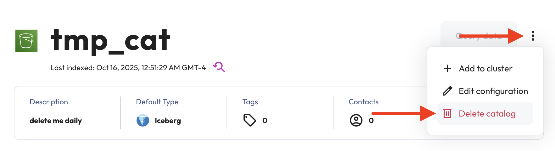Click the purple re-index magnifier icon
This screenshot has width=555, height=151.
click(x=219, y=67)
